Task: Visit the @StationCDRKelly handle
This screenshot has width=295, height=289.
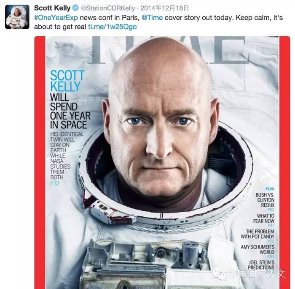Action: click(108, 8)
